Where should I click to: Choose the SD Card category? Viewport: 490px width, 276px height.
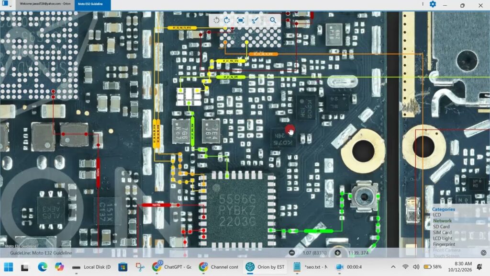coord(441,227)
